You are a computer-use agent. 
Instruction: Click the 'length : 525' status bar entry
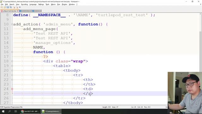106,107
